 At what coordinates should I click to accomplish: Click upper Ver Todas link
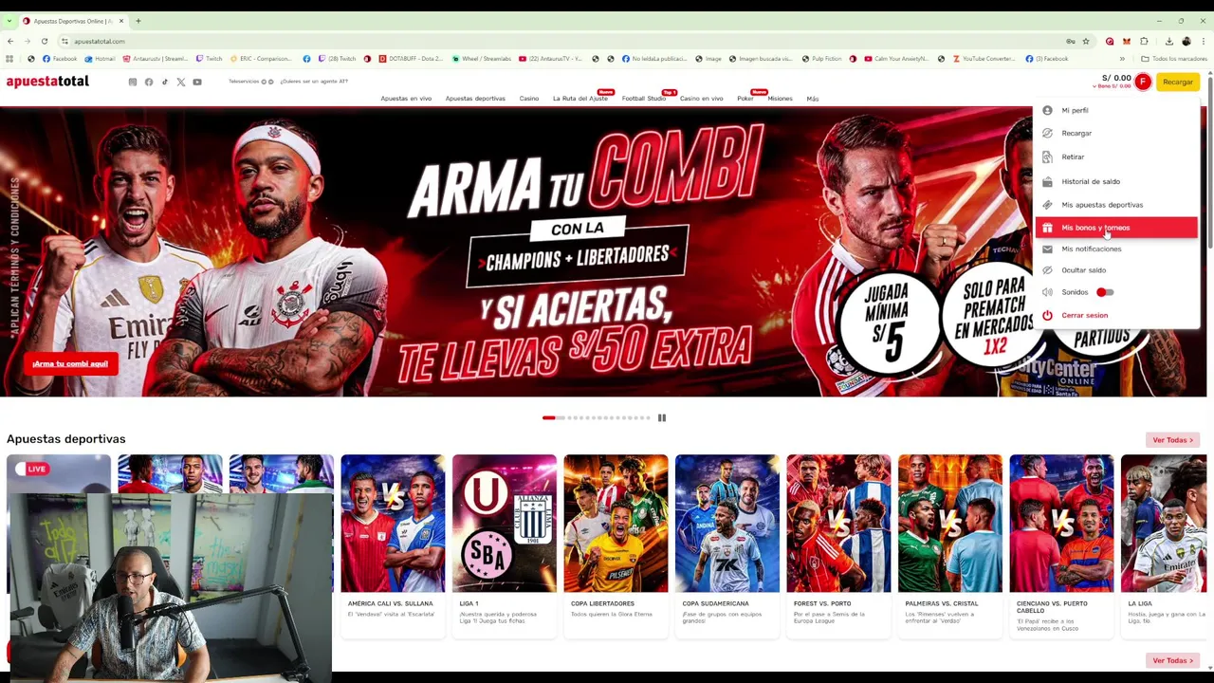click(x=1173, y=440)
